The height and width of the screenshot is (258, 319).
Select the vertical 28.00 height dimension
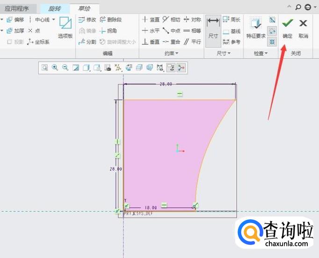(116, 169)
